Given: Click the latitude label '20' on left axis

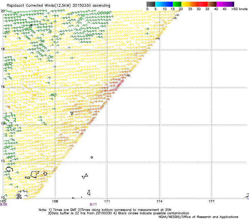Looking at the screenshot, I should pyautogui.click(x=3, y=11).
